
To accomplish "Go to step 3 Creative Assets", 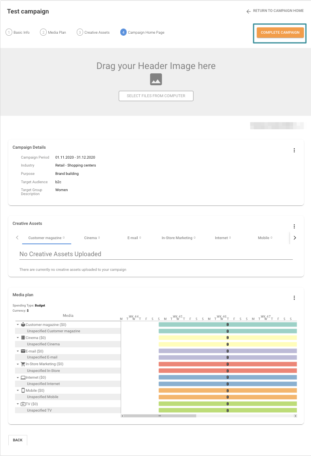I will (93, 32).
